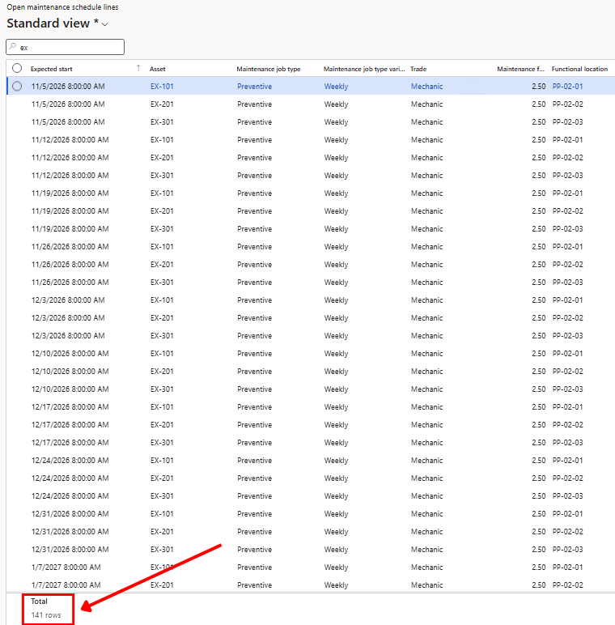Click Weekly cell in 11/26/2026 EX-301 row

[x=336, y=283]
